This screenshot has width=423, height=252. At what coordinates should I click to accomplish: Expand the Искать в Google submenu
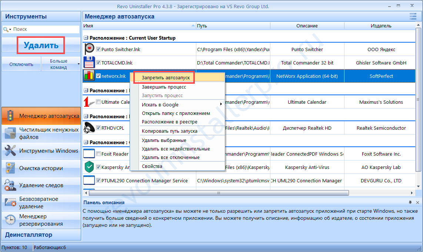[221, 104]
